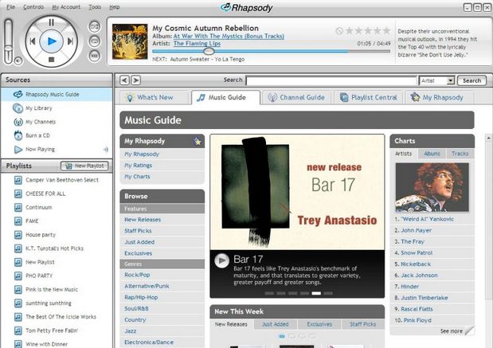Viewport: 493px width, 348px height.
Task: Pause playback using the pause icon
Action: click(51, 22)
